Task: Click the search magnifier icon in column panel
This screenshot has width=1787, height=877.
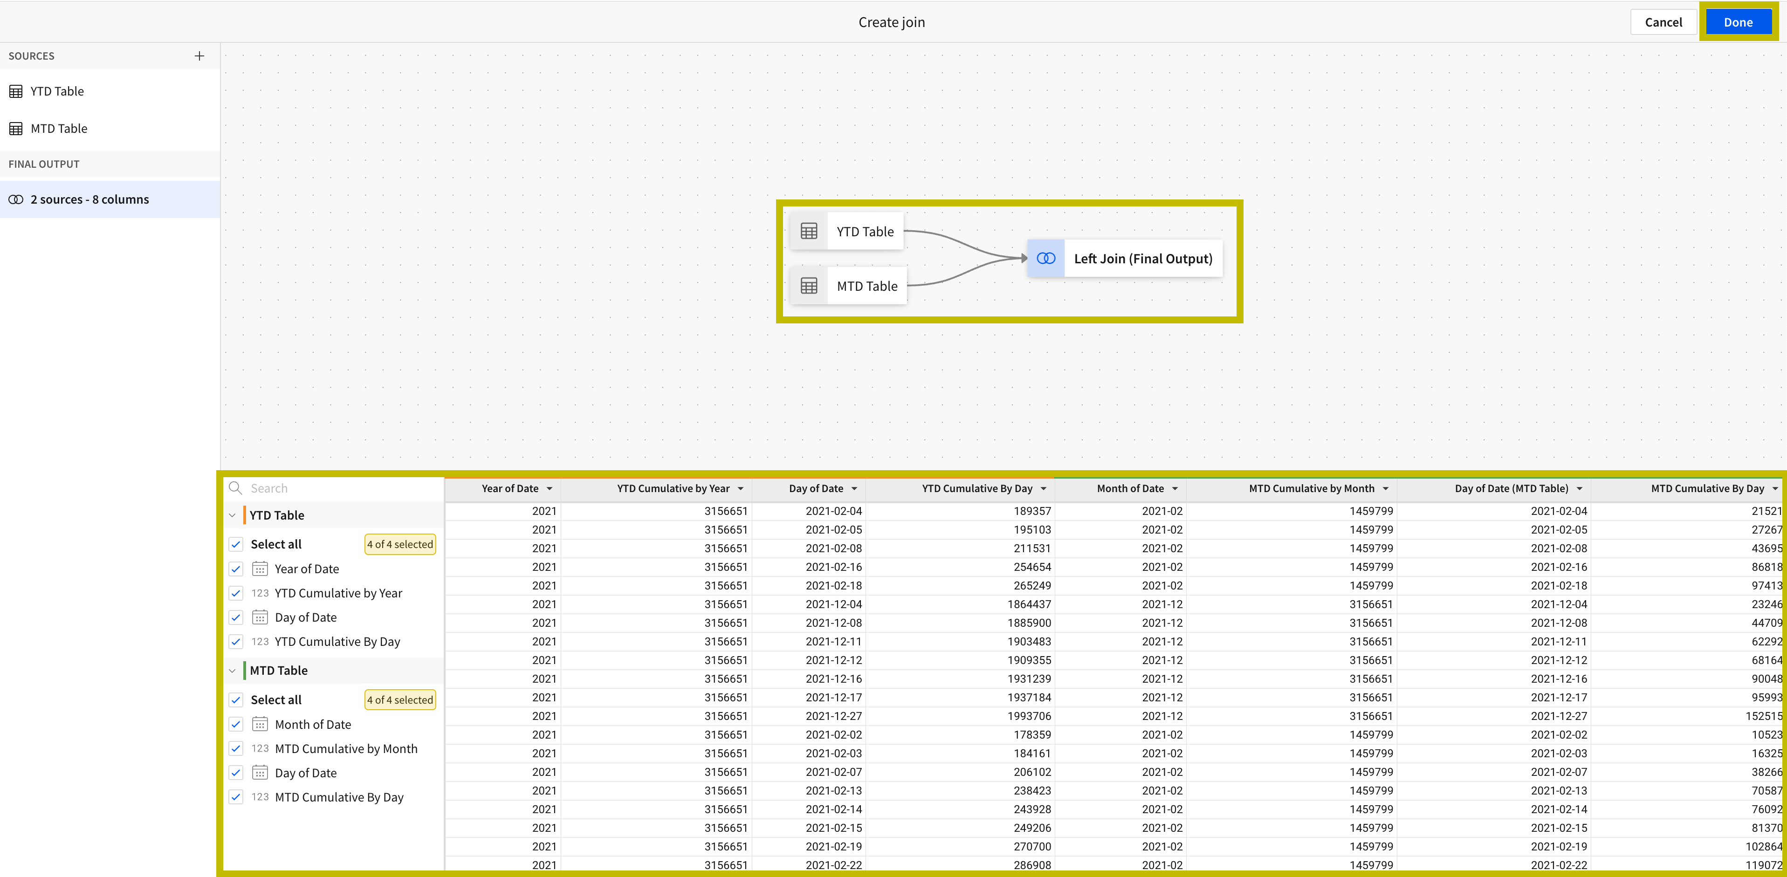Action: pos(235,488)
